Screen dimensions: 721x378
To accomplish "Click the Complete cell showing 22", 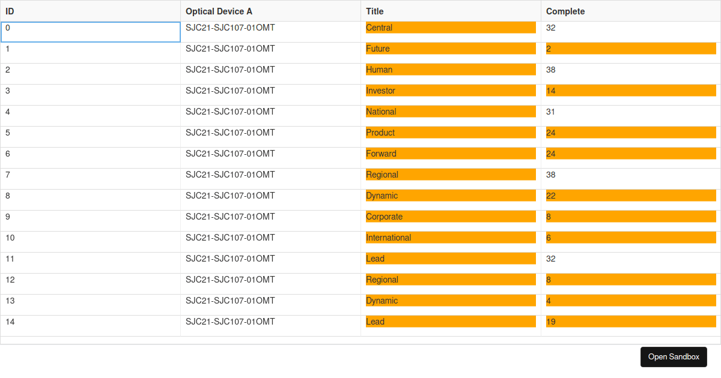I will click(x=630, y=196).
